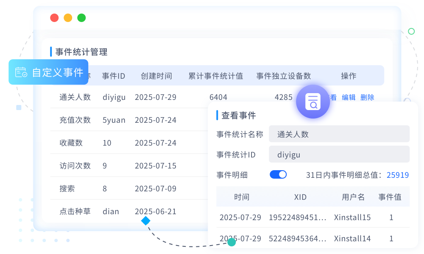The image size is (424, 254).
Task: Click the 自定义事件 badge button
Action: point(48,72)
